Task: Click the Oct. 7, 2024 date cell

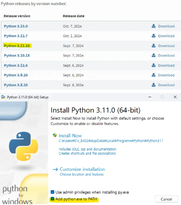Action: coord(72,26)
